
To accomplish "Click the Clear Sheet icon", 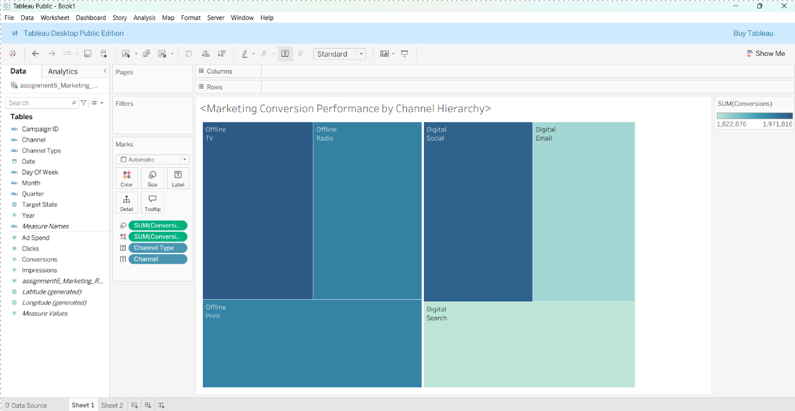I will [x=162, y=54].
